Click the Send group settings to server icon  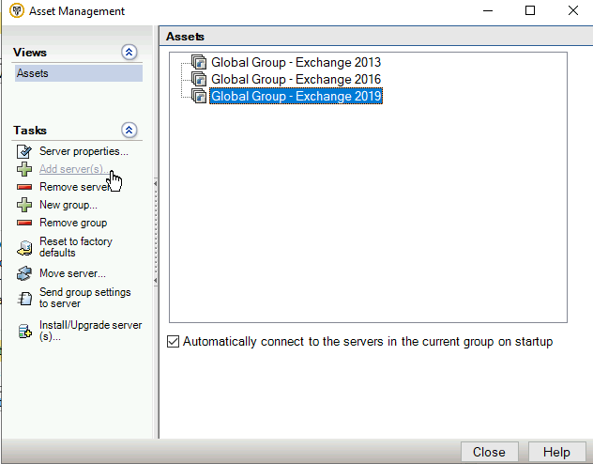(x=24, y=299)
